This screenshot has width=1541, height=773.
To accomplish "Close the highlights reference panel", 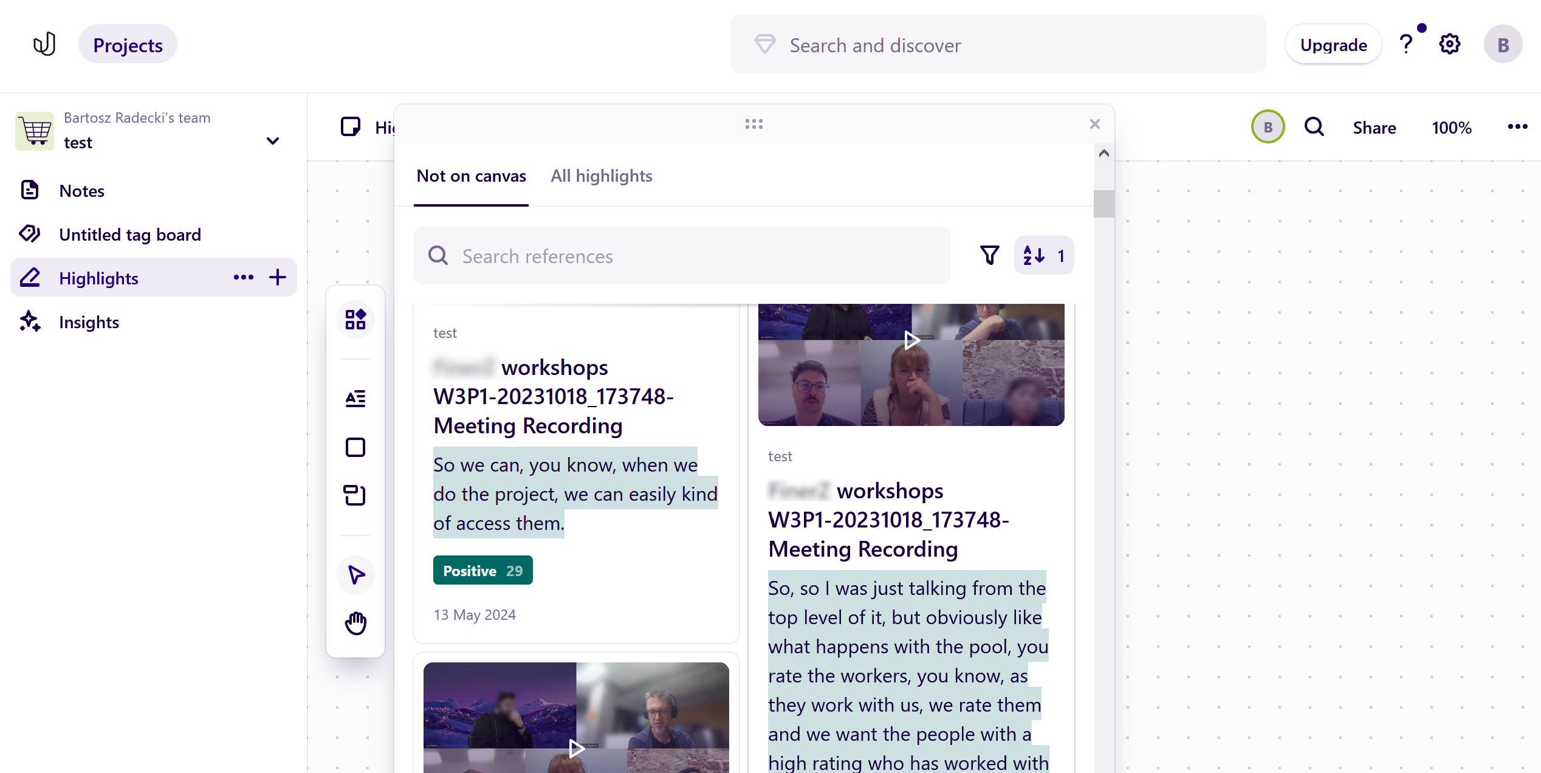I will (x=1095, y=124).
